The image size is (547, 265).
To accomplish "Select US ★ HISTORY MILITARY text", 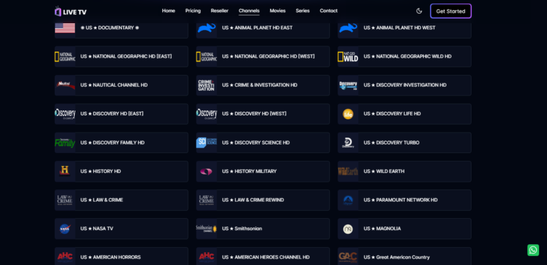I will [249, 171].
